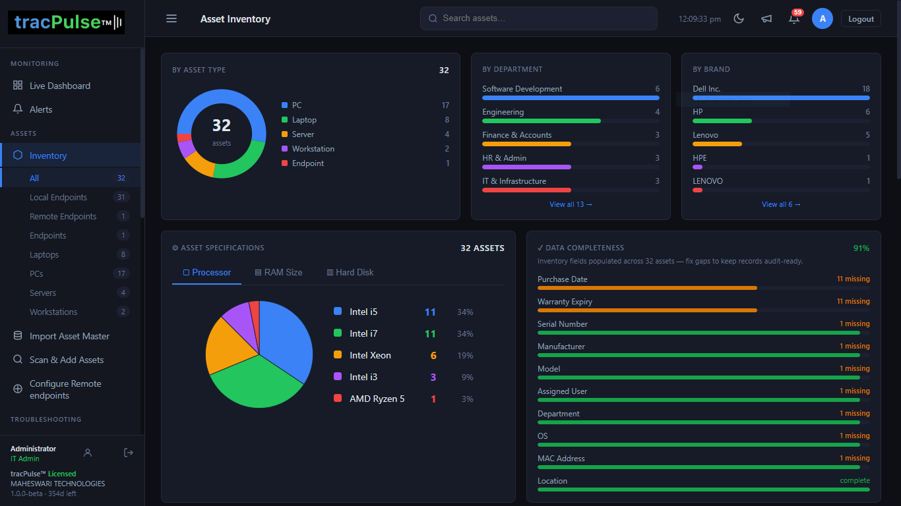Click the Workstation legend entry
This screenshot has height=506, width=901.
click(365, 149)
